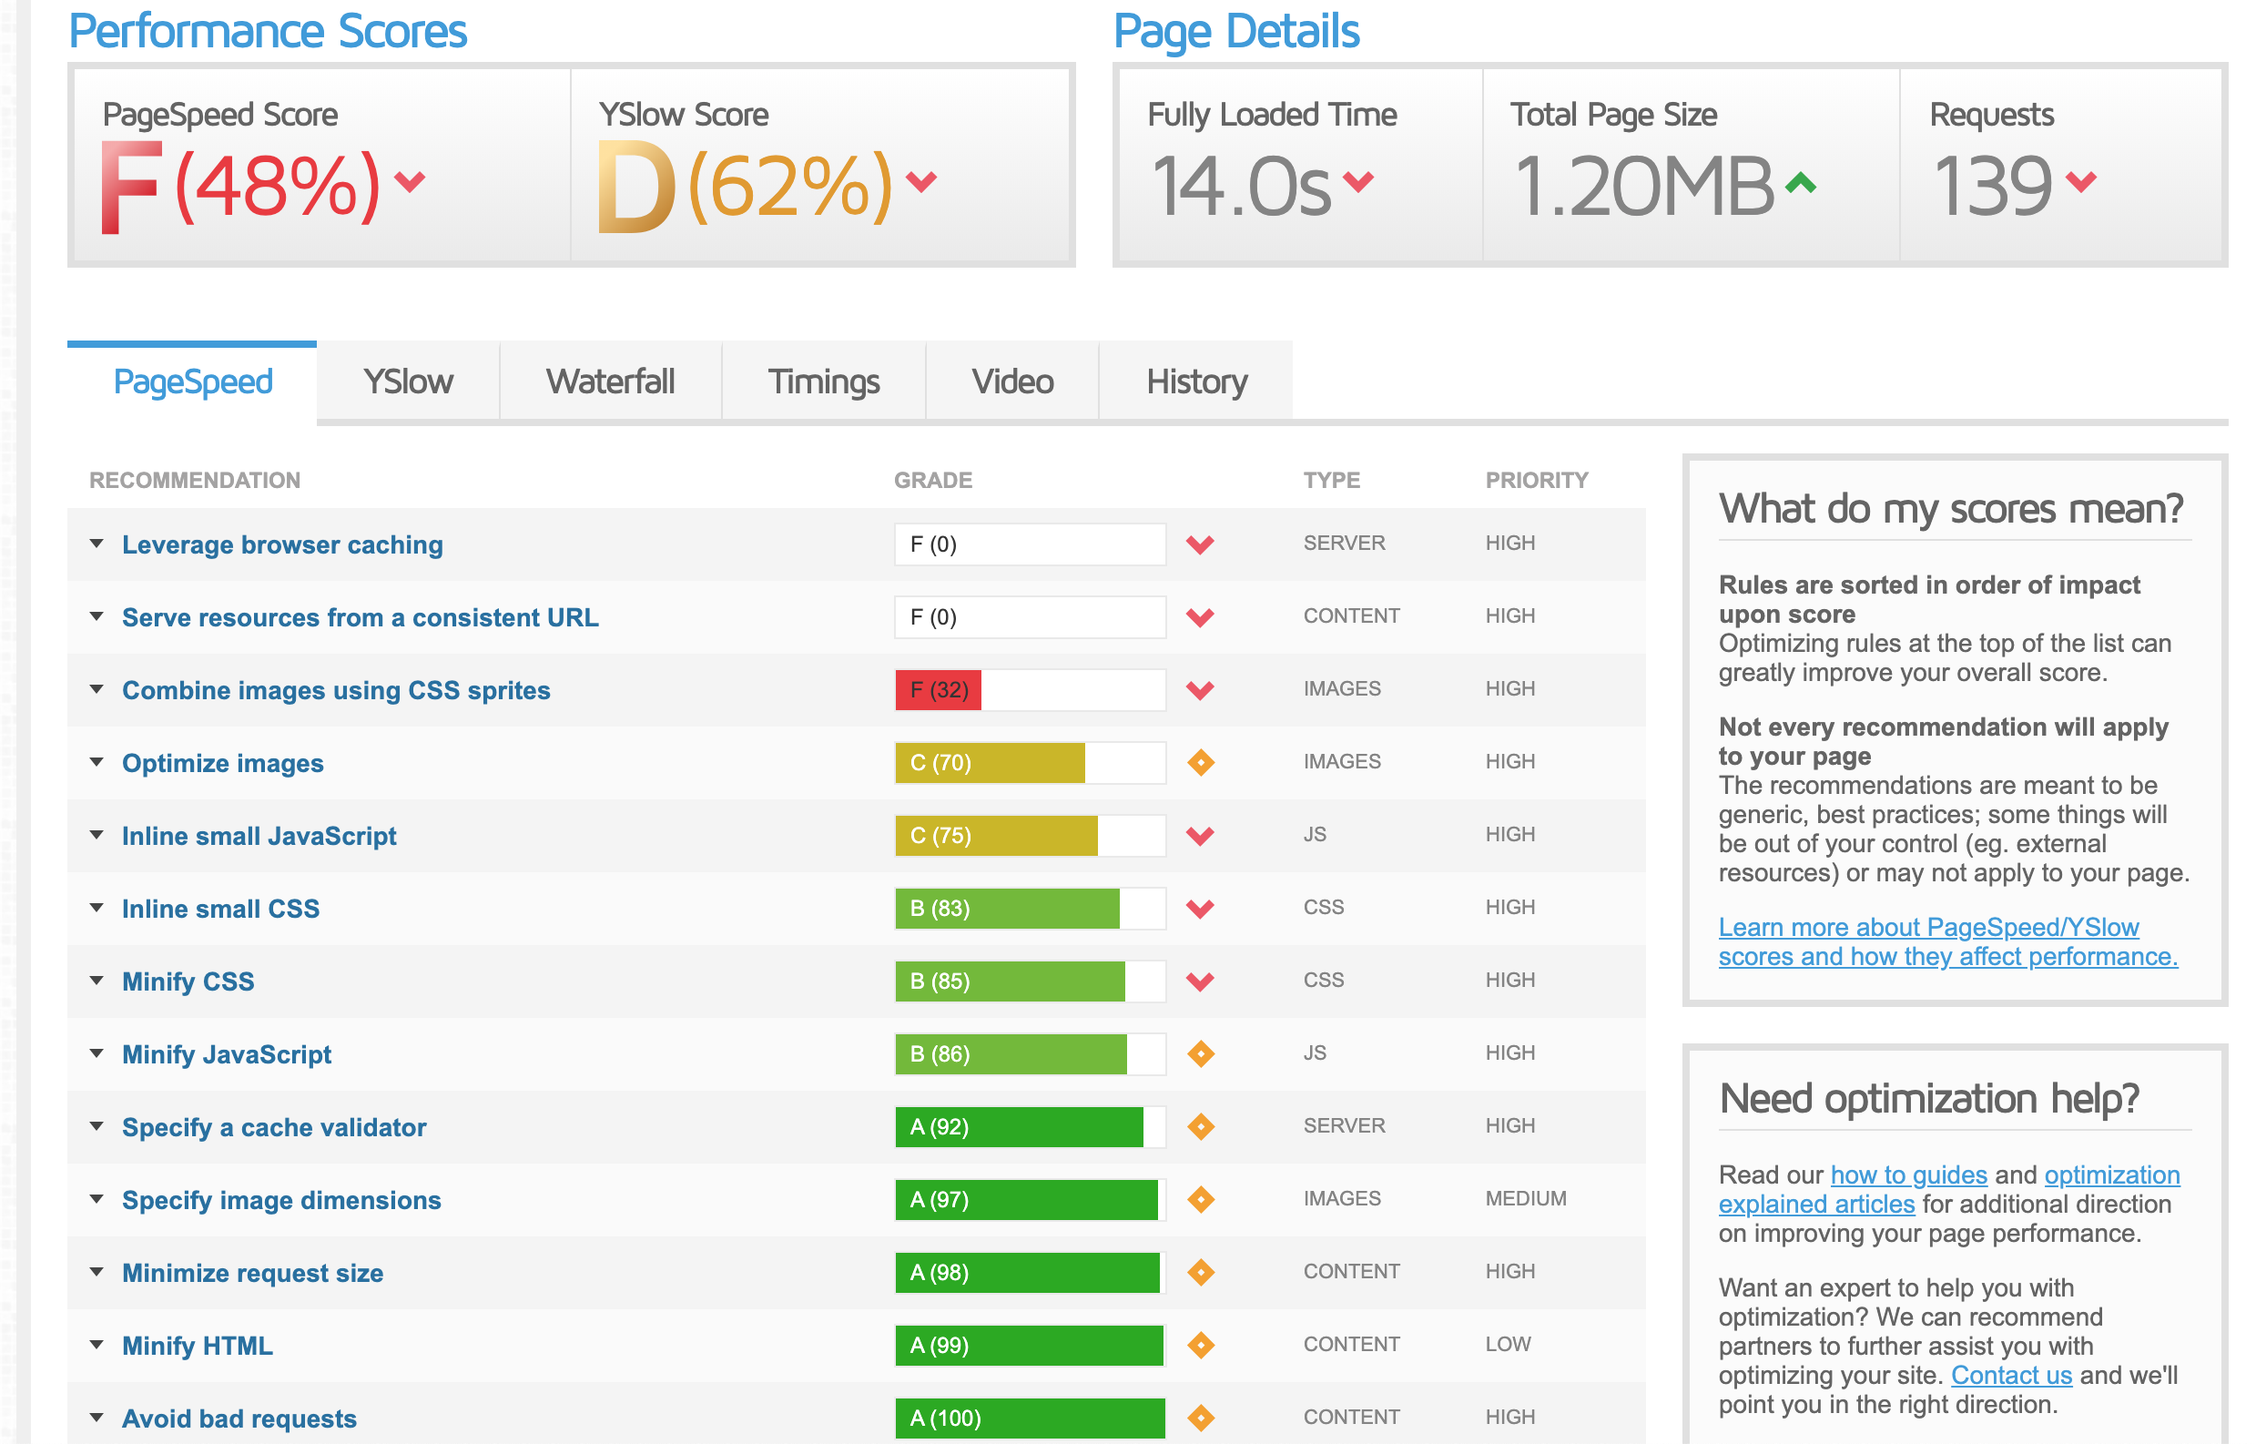Click the orange diamond icon for Optimize images
2256x1444 pixels.
coord(1200,762)
